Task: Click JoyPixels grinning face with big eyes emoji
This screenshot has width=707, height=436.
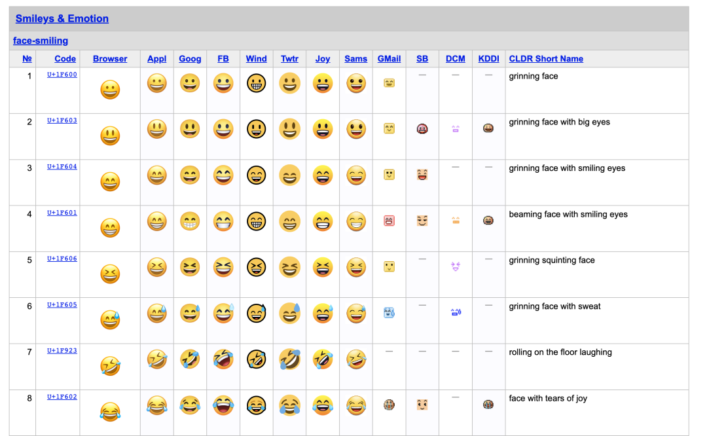Action: [322, 129]
